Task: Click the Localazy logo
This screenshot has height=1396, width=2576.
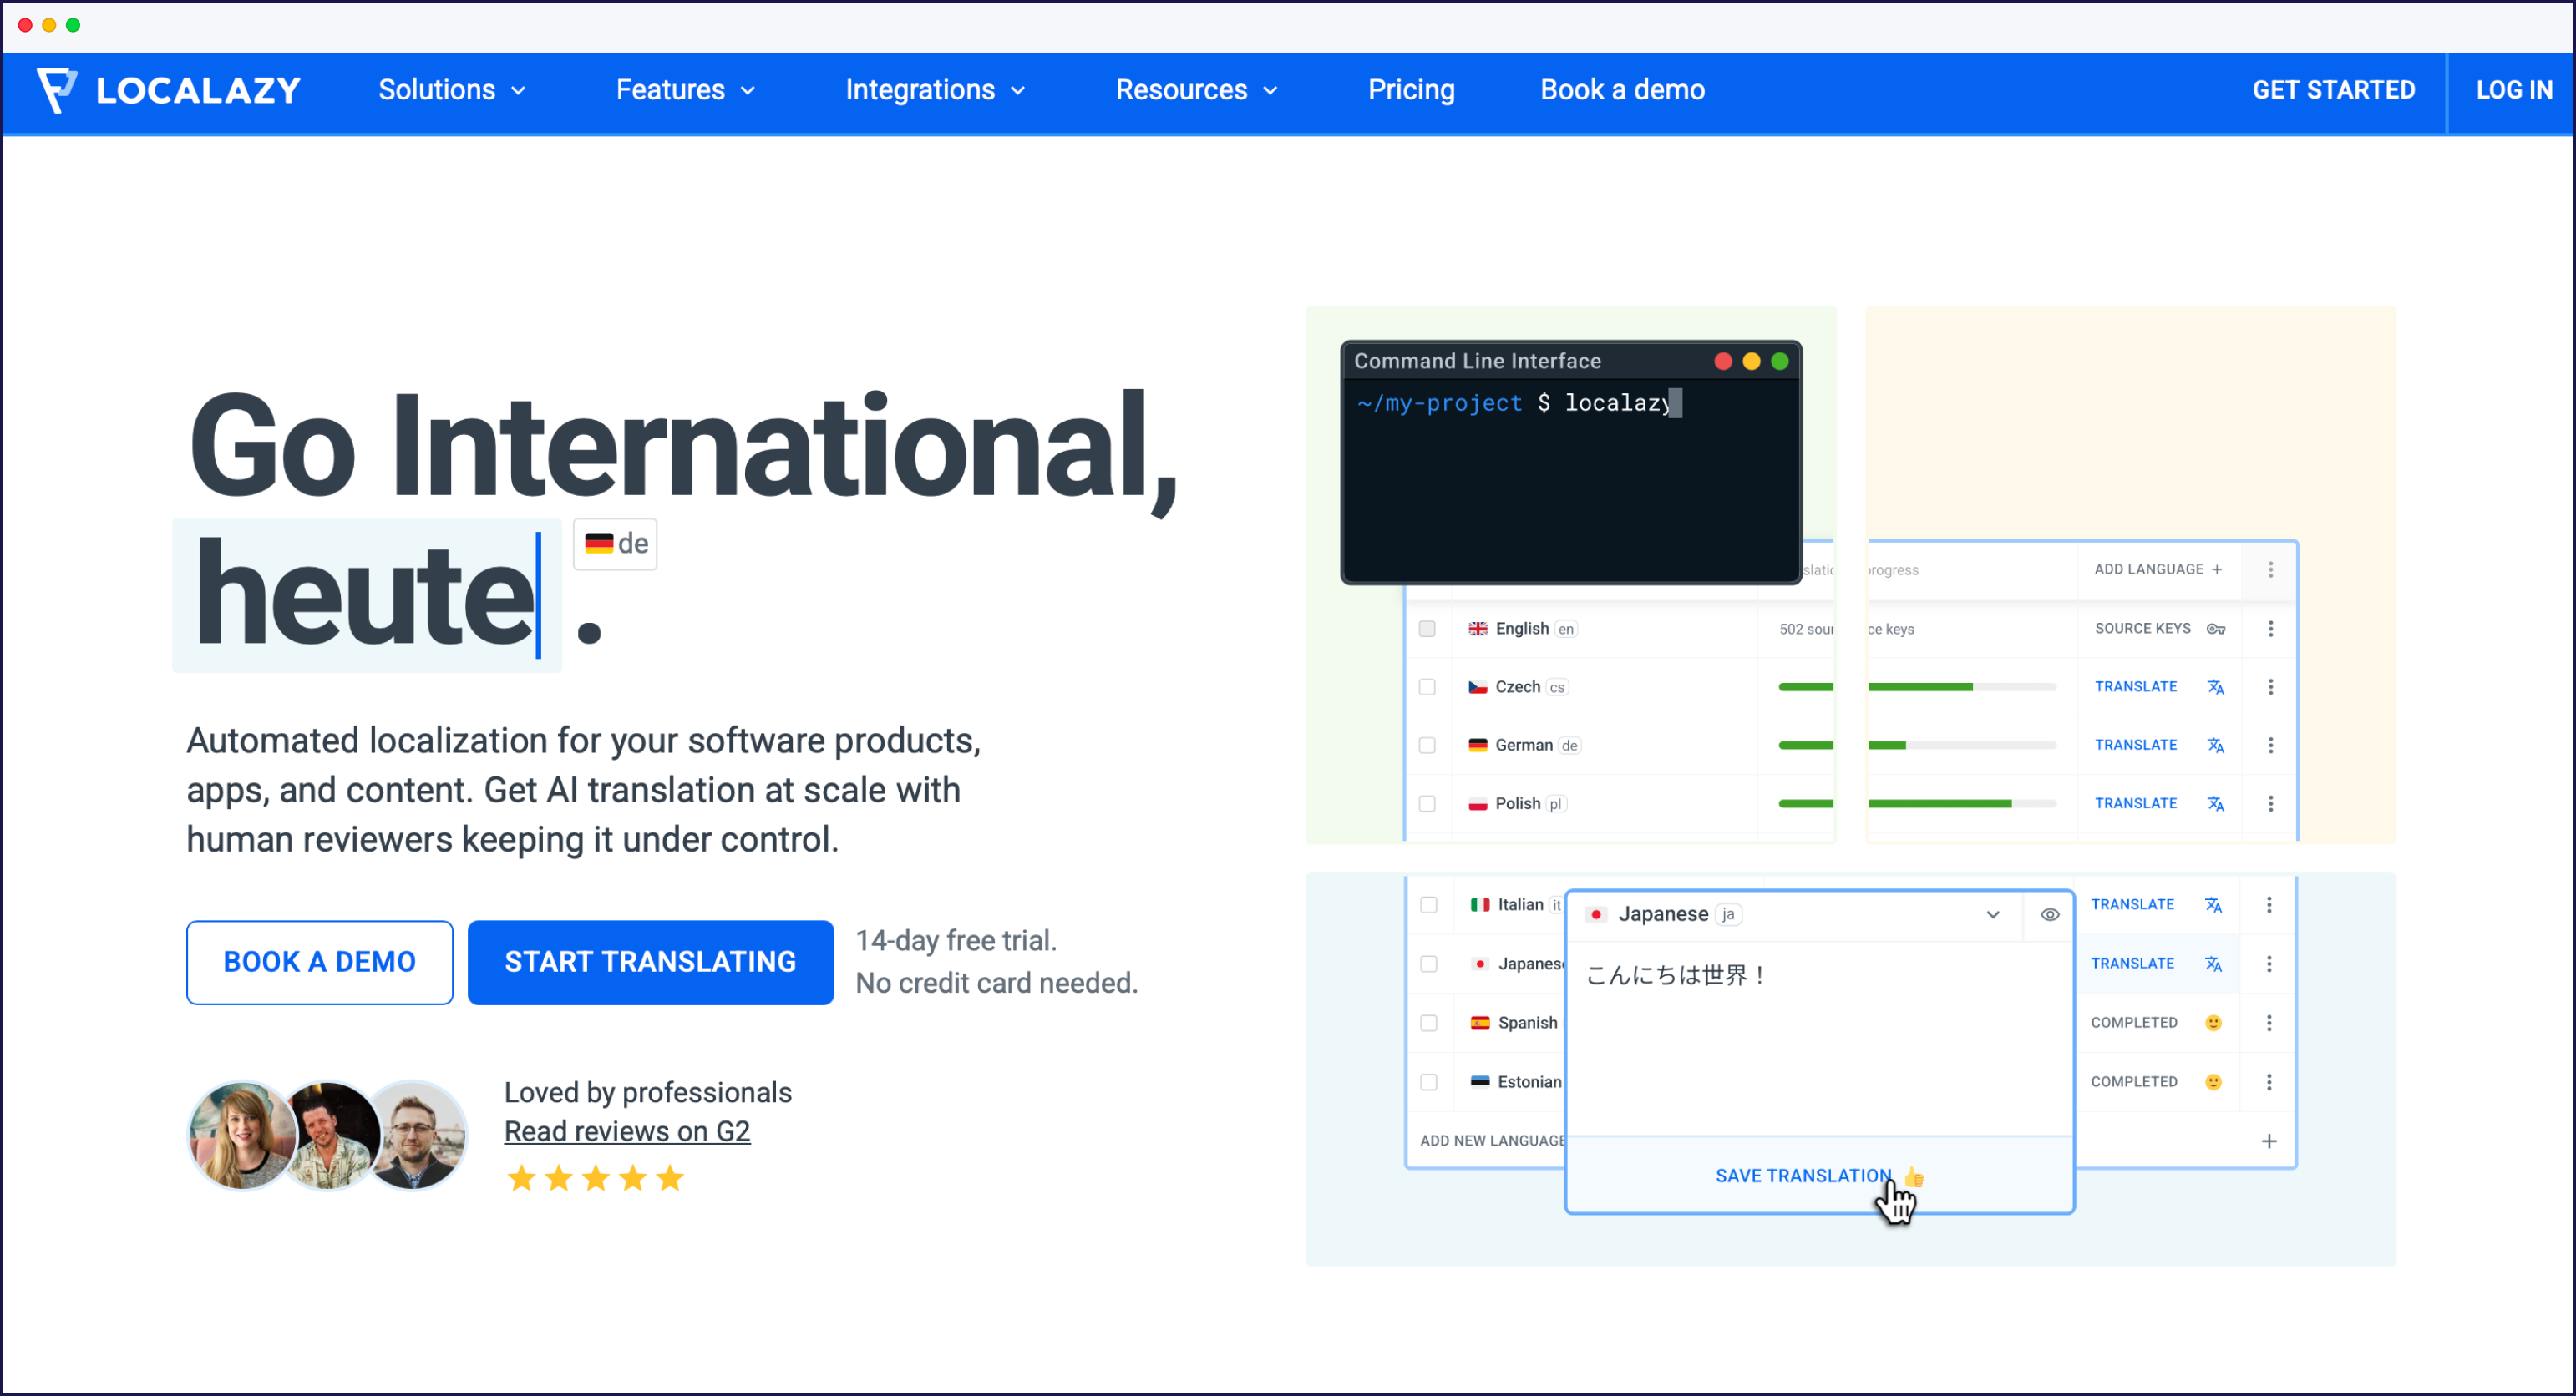Action: click(168, 90)
